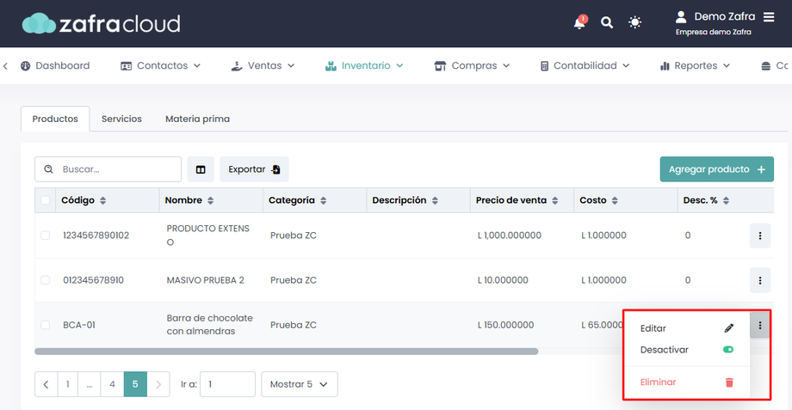
Task: Click the pencil icon next to Editar
Action: [729, 328]
